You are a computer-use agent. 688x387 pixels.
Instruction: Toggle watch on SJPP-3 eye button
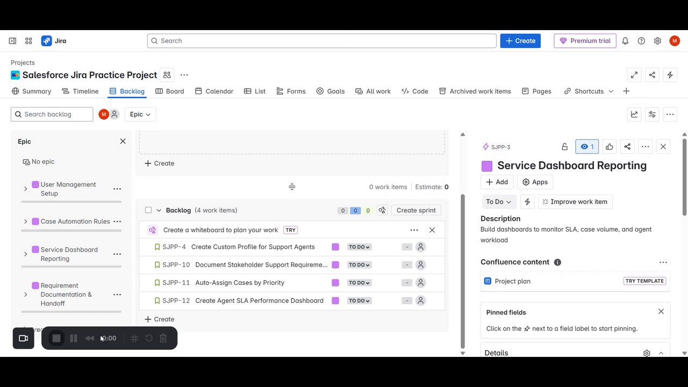pos(587,147)
